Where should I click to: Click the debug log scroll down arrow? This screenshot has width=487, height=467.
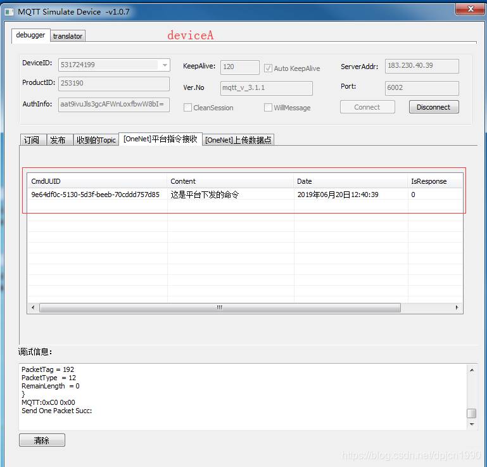(x=472, y=425)
